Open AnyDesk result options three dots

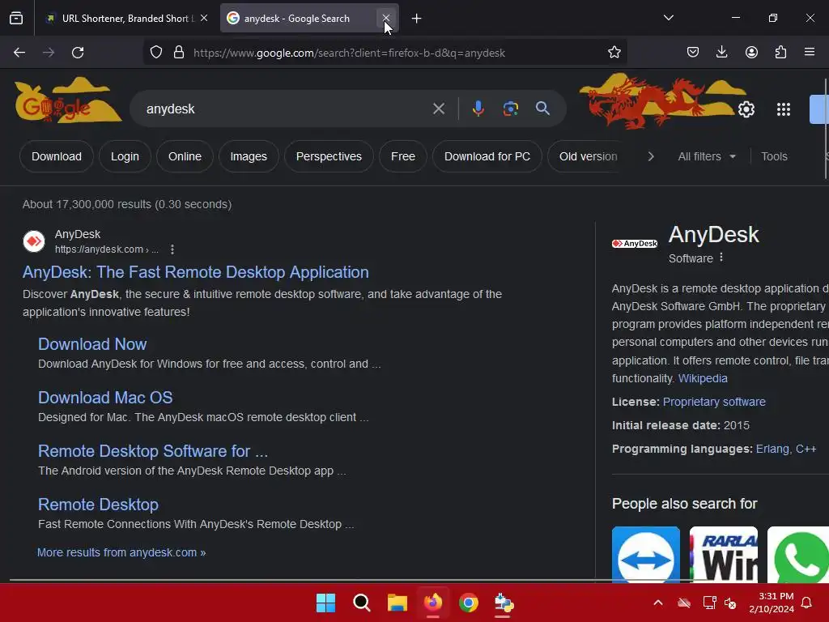(172, 249)
